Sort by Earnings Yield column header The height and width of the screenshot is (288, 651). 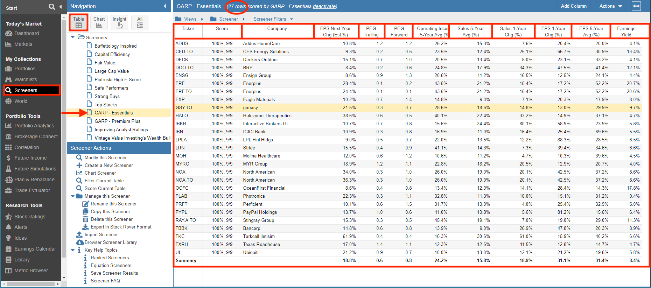point(626,31)
